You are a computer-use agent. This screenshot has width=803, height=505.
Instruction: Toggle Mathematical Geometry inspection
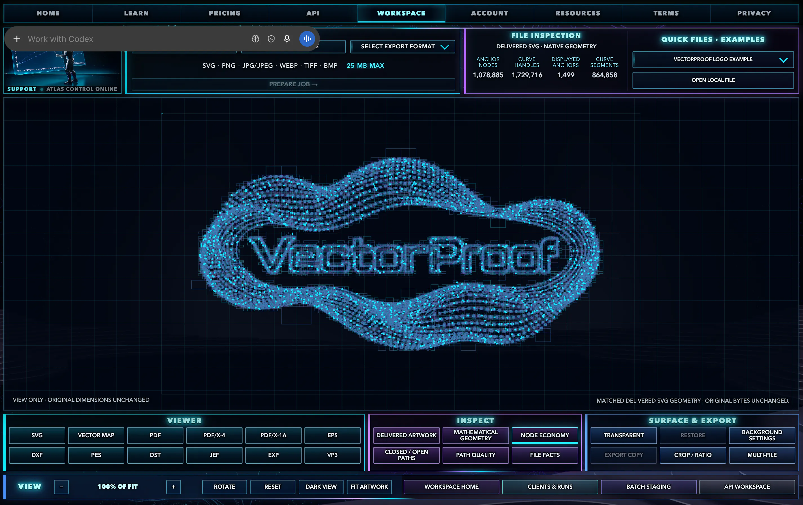[x=475, y=435]
